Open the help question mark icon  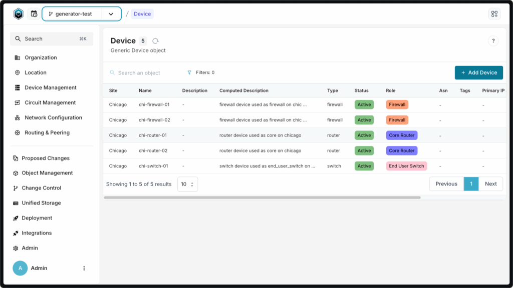tap(493, 41)
